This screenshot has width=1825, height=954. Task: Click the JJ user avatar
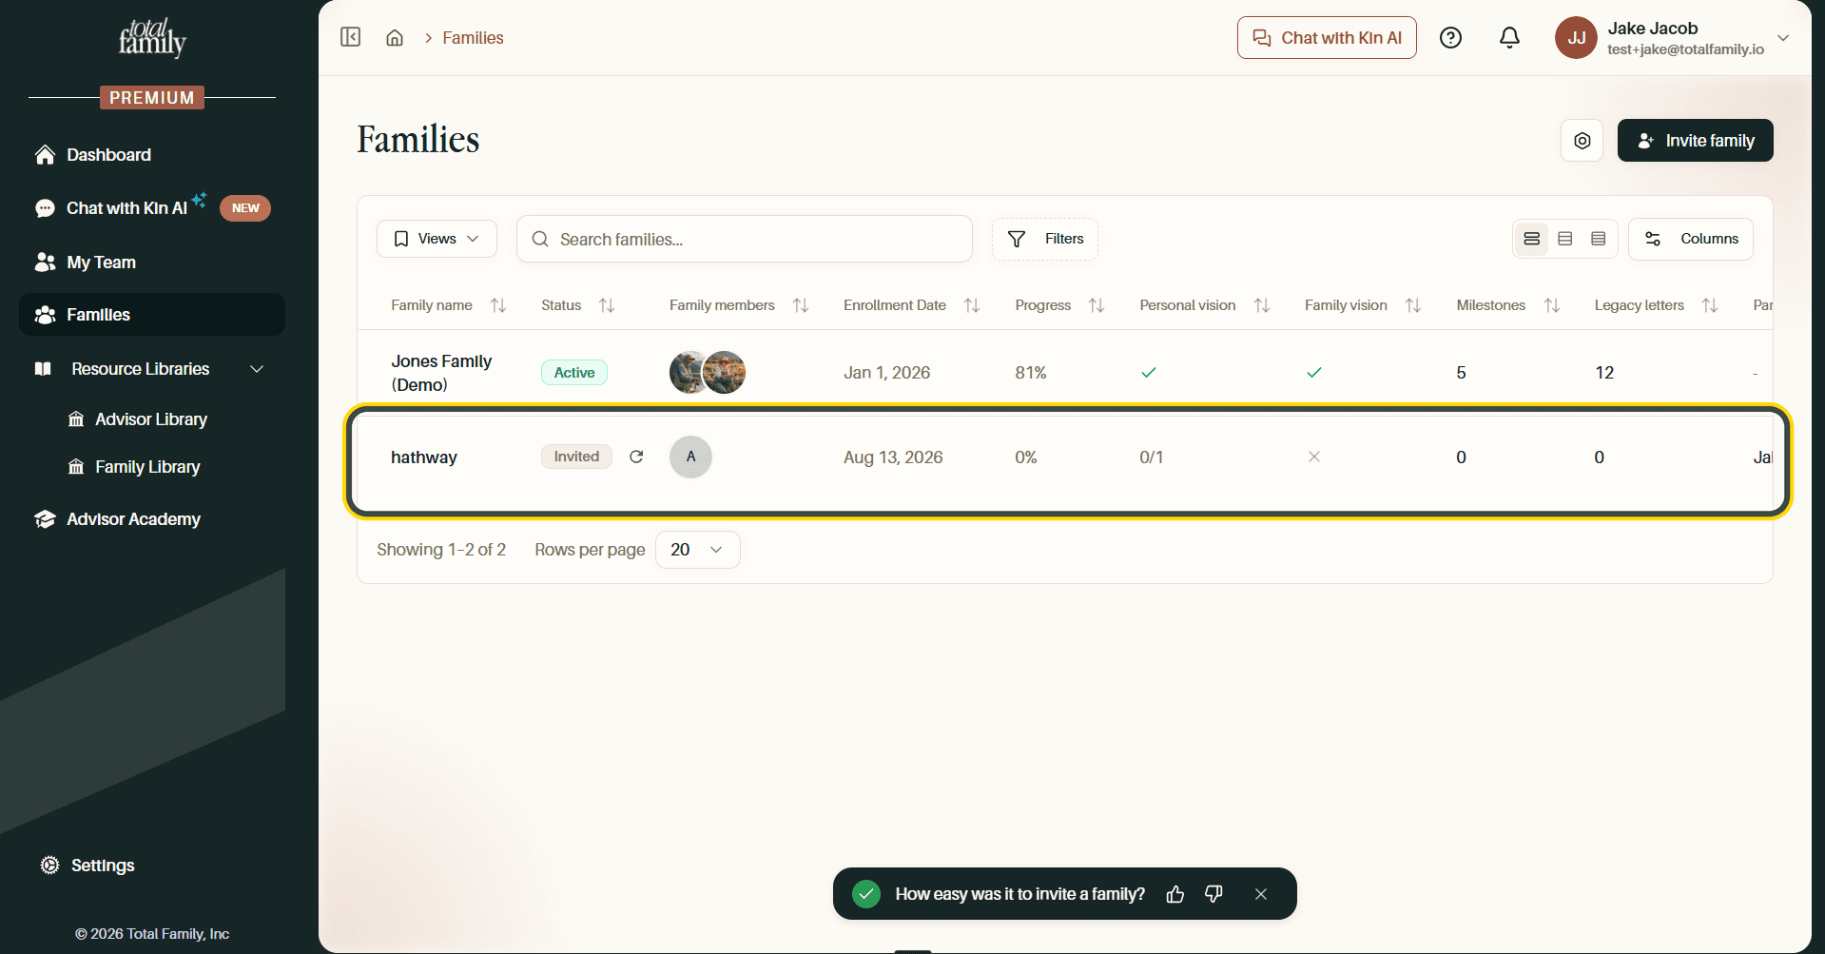pyautogui.click(x=1576, y=38)
